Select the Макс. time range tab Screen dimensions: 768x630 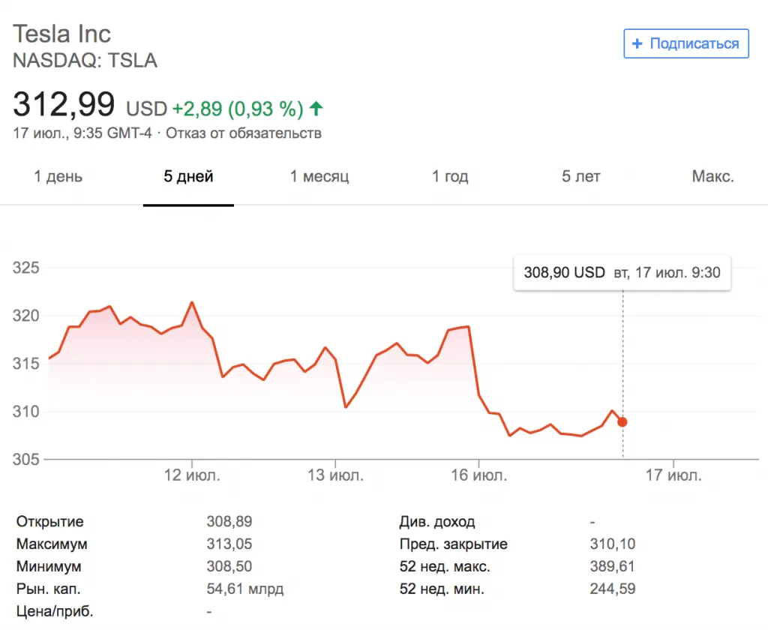click(x=712, y=177)
